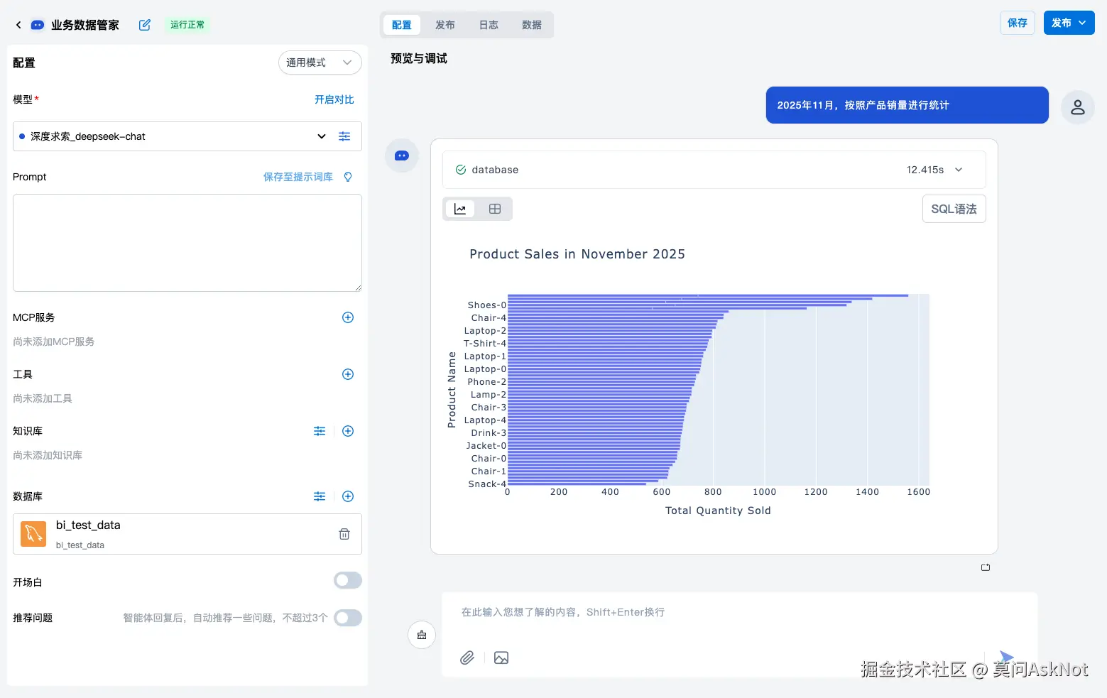Image resolution: width=1107 pixels, height=698 pixels.
Task: Toggle the 开场白 switch
Action: tap(348, 580)
